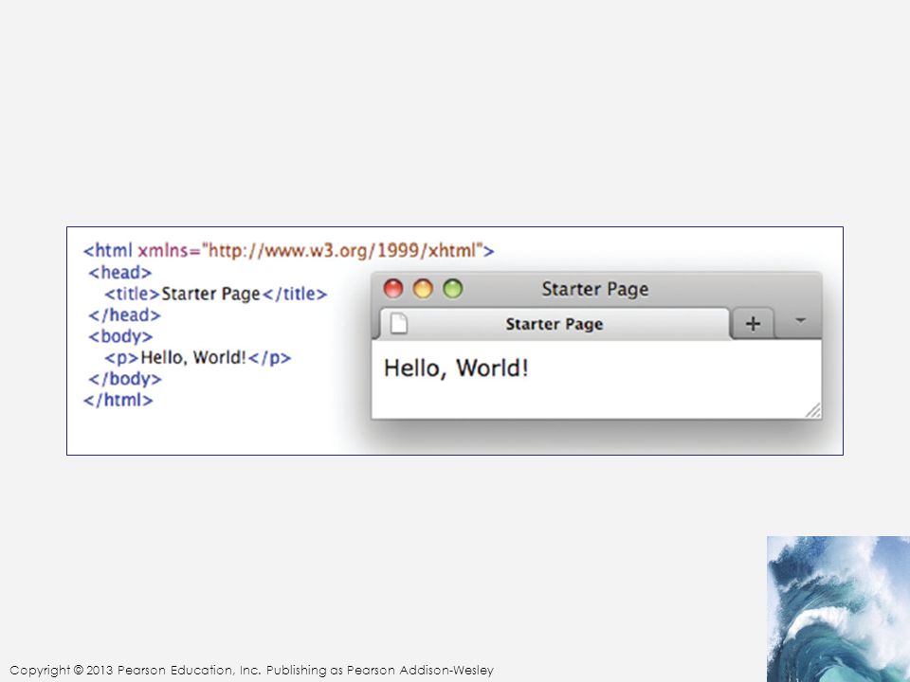Click the title Starter Page code line
Screen dimensions: 910x682
pos(216,294)
